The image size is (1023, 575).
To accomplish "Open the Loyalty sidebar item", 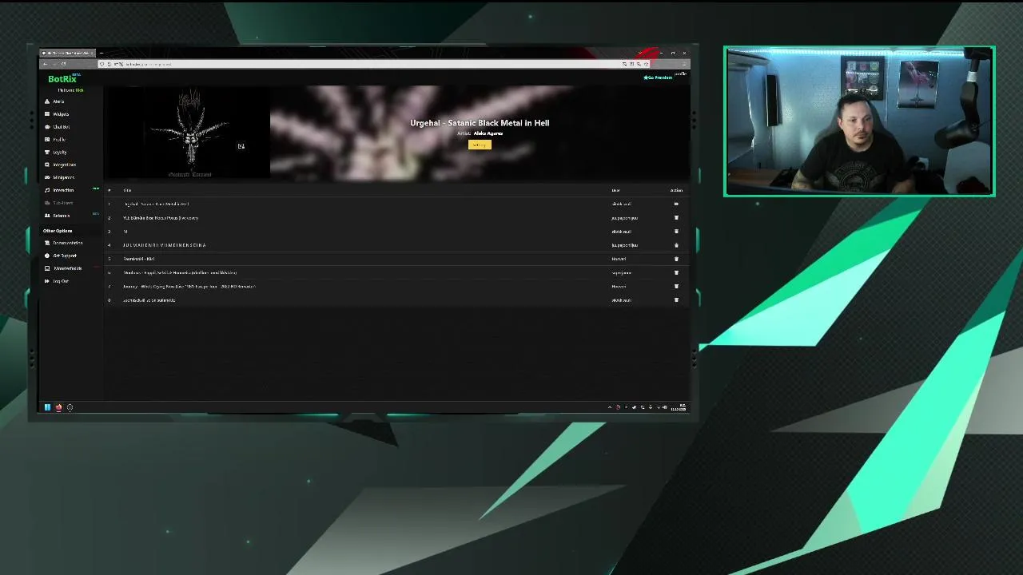I will click(60, 152).
